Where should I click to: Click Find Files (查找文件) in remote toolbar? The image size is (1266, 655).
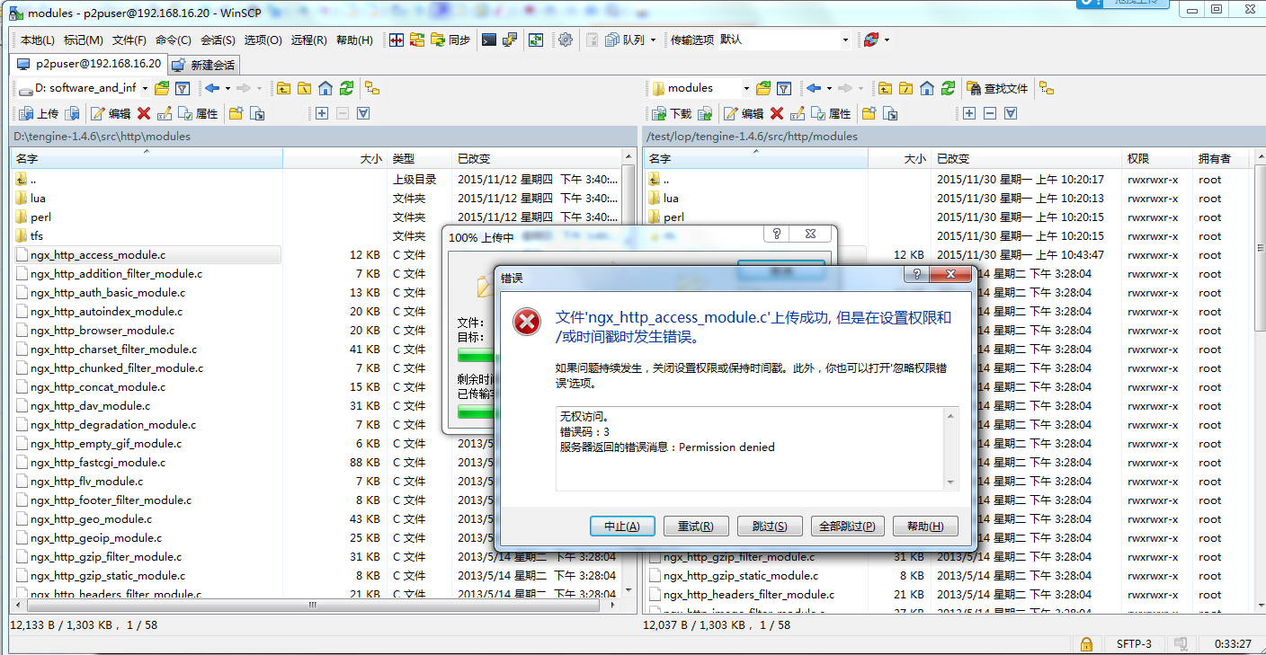click(997, 88)
